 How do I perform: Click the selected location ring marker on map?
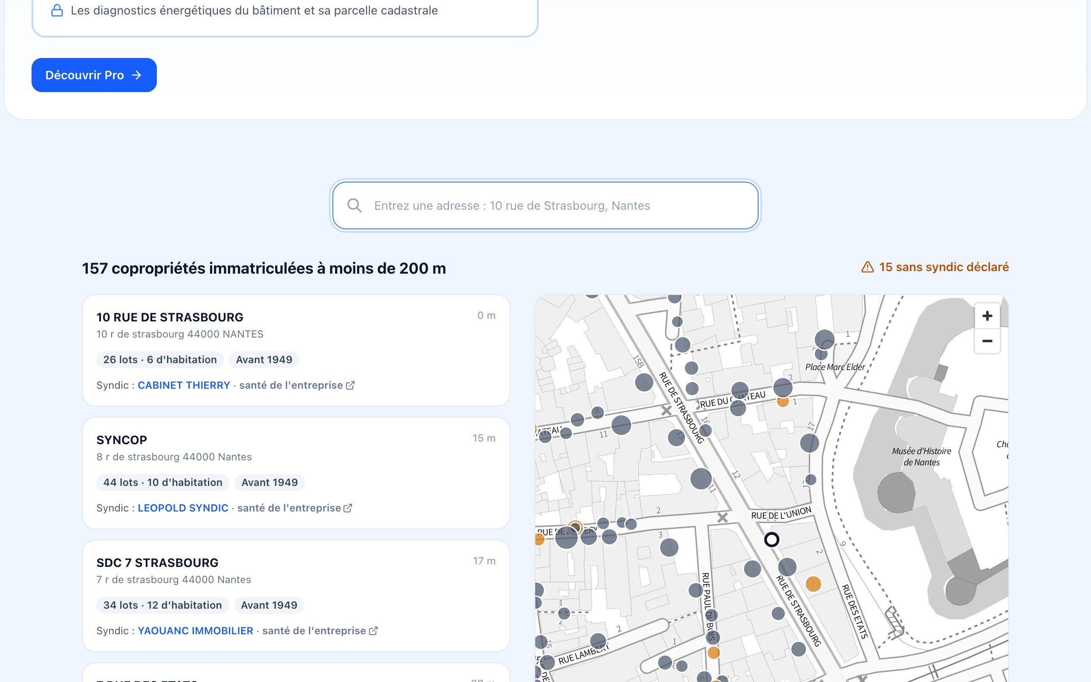point(771,540)
